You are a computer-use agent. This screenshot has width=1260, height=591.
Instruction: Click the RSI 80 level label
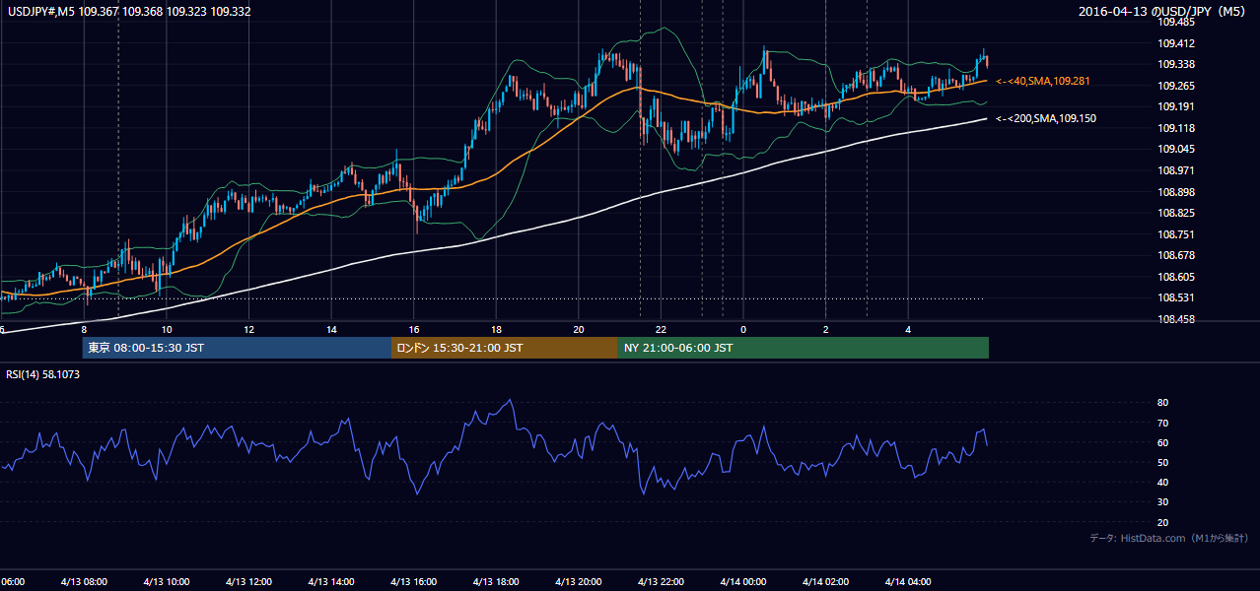tap(1163, 403)
